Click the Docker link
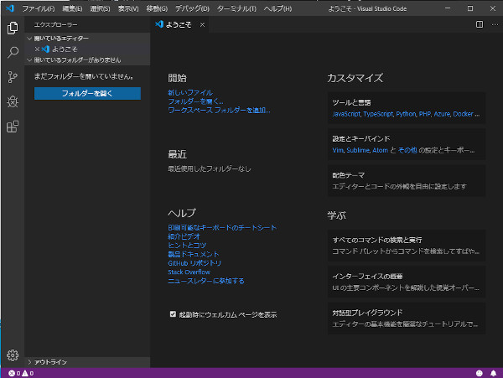 click(463, 114)
